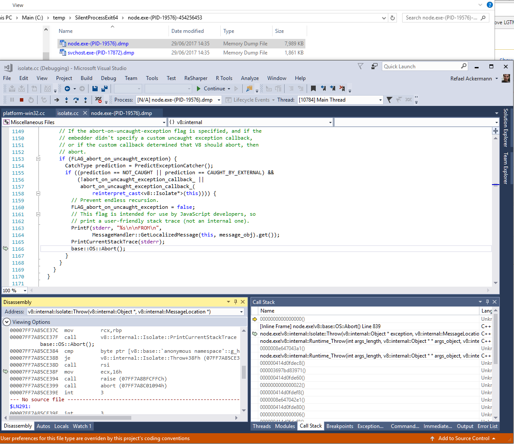Viewport: 514px width, 444px height.
Task: Select the svchost.exe-(PID-17872).dmp file
Action: click(x=101, y=53)
